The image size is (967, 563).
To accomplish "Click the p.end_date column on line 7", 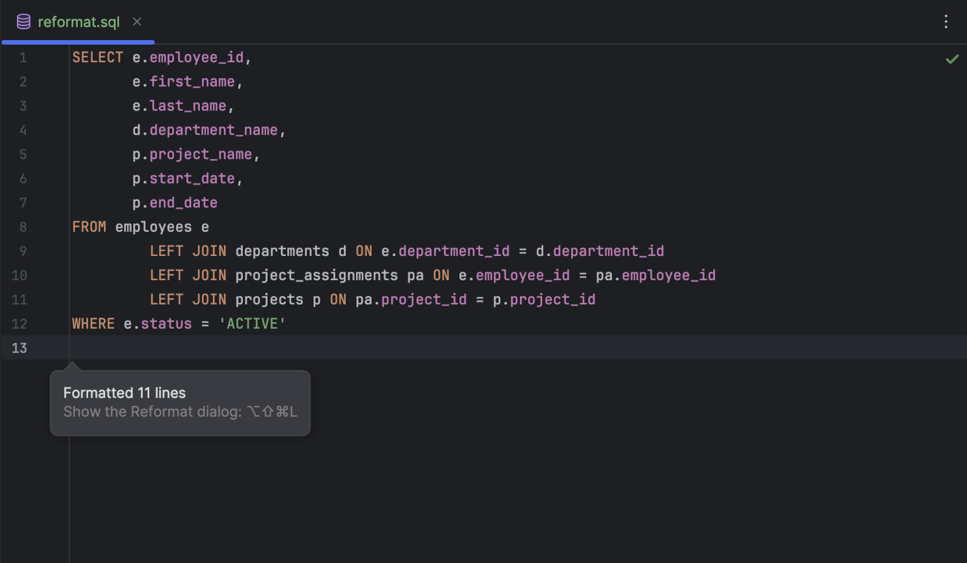I will click(175, 203).
